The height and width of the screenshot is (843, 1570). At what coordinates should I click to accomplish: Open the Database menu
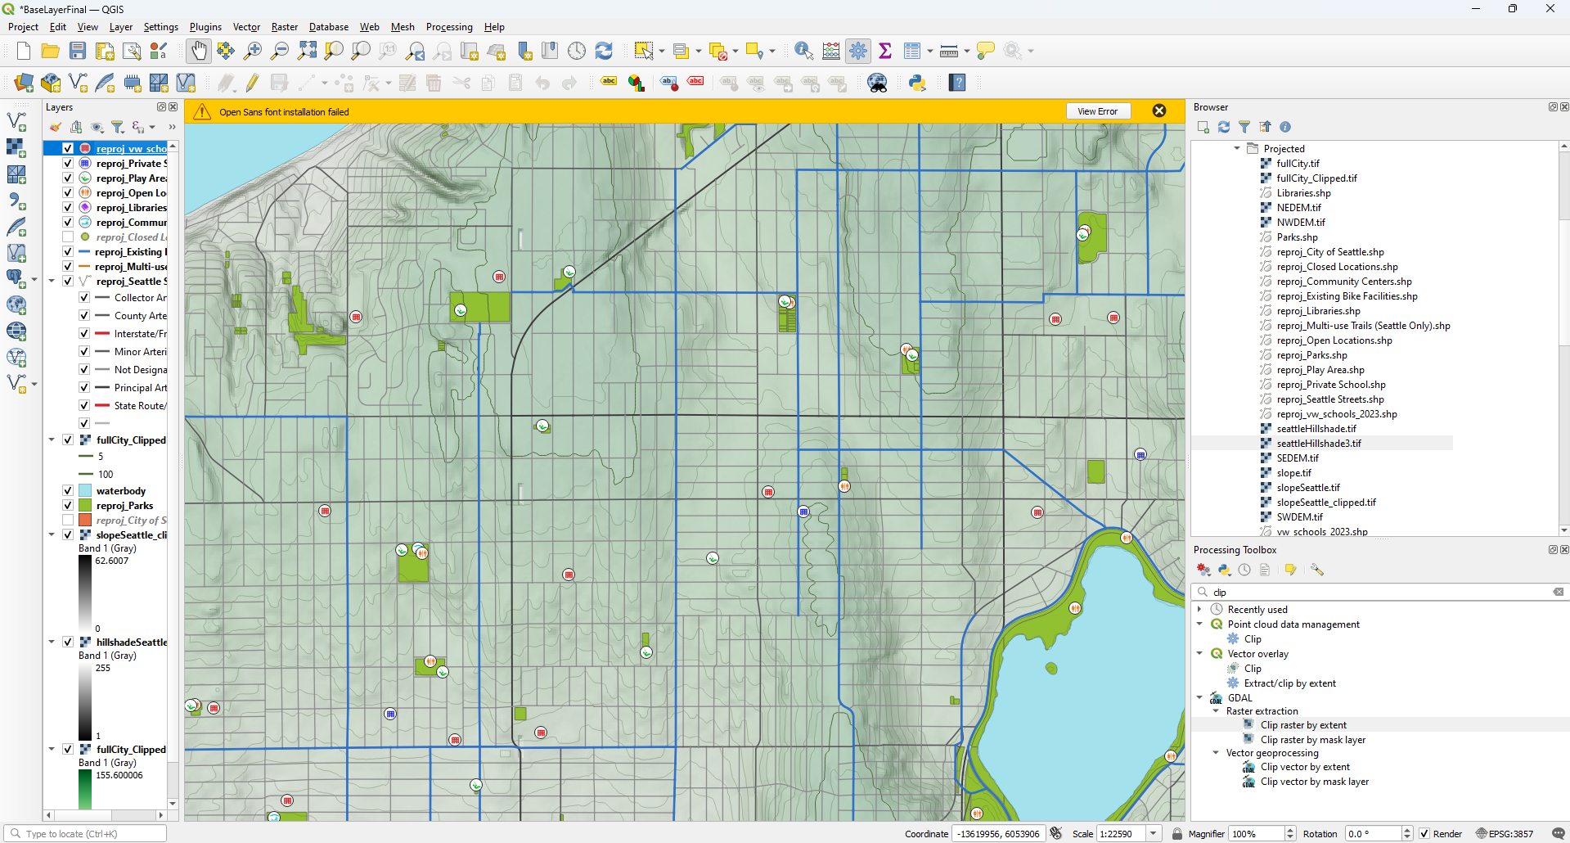[329, 27]
